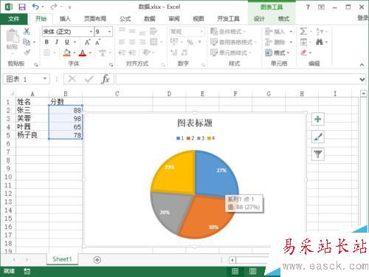The height and width of the screenshot is (277, 369).
Task: Open the font size dropdown
Action: [x=109, y=32]
